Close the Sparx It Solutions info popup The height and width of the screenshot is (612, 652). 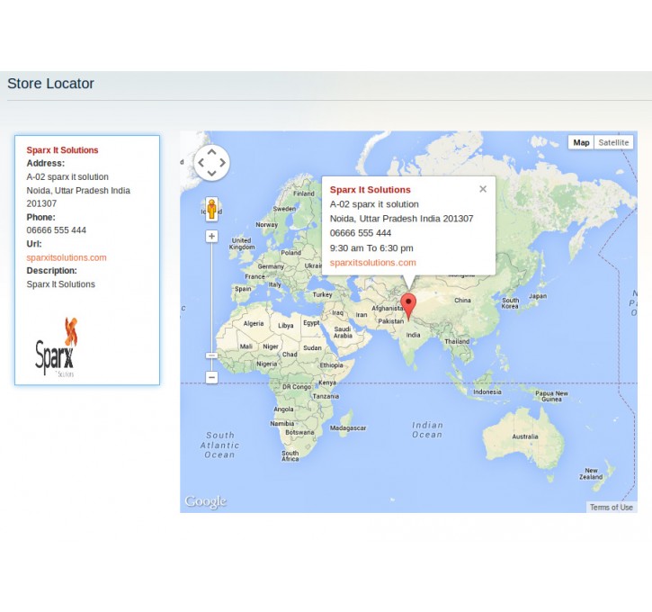coord(483,189)
